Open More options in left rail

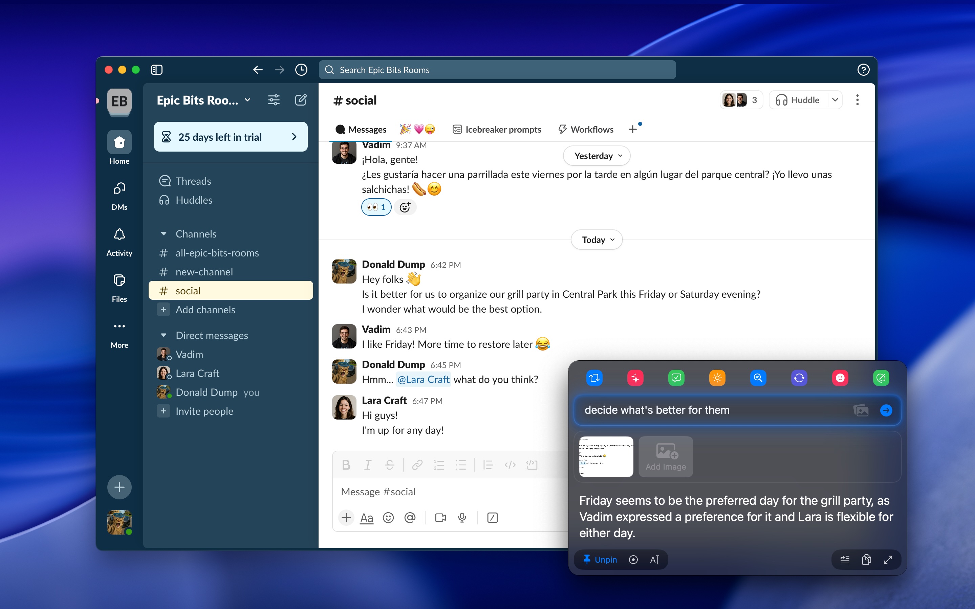click(119, 334)
